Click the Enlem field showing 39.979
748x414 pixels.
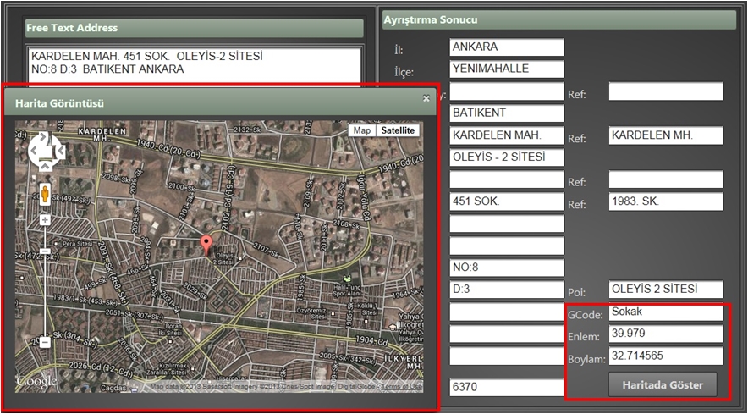(666, 334)
